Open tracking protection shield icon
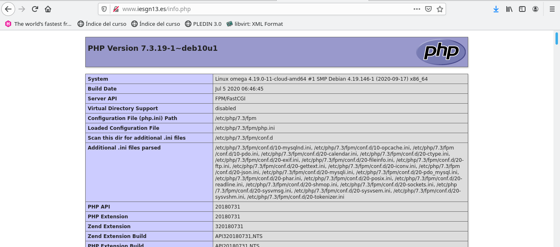Screen dimensions: 560x247 (104, 9)
